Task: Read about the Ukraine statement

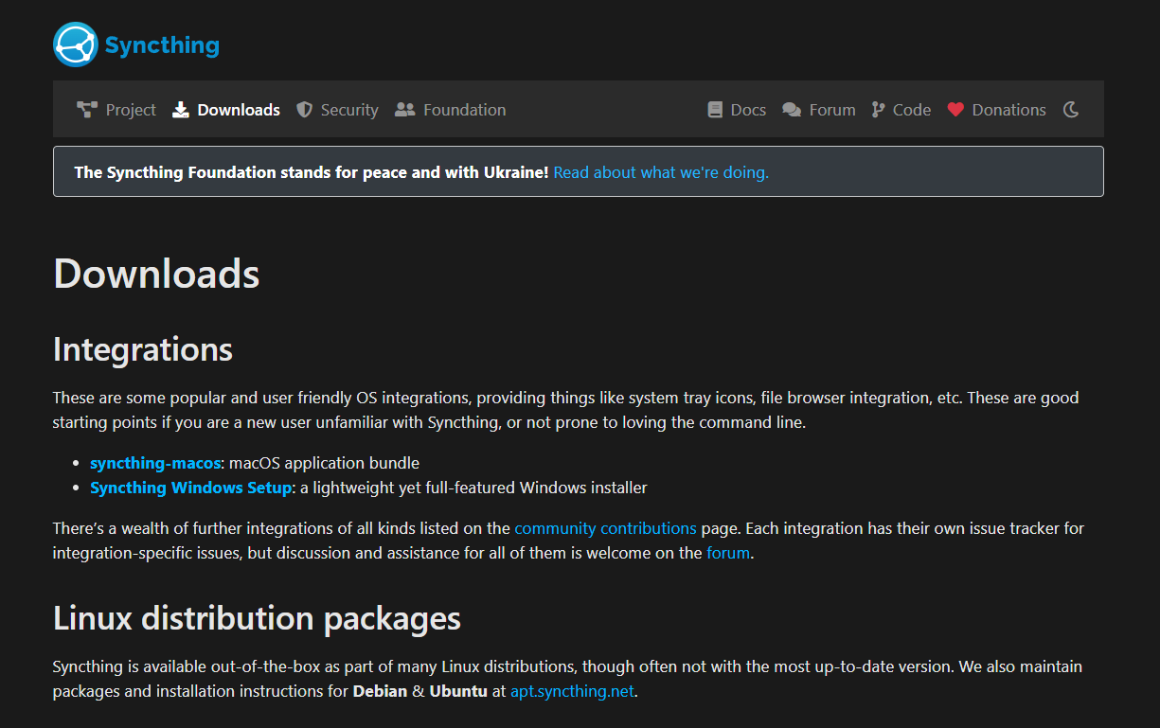Action: pyautogui.click(x=660, y=172)
